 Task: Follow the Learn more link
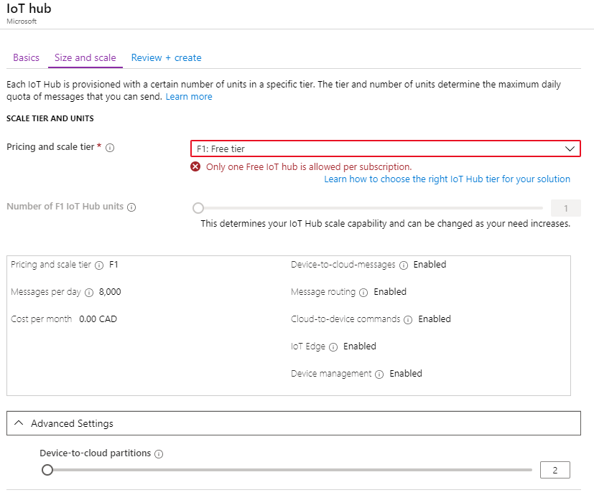coord(189,97)
